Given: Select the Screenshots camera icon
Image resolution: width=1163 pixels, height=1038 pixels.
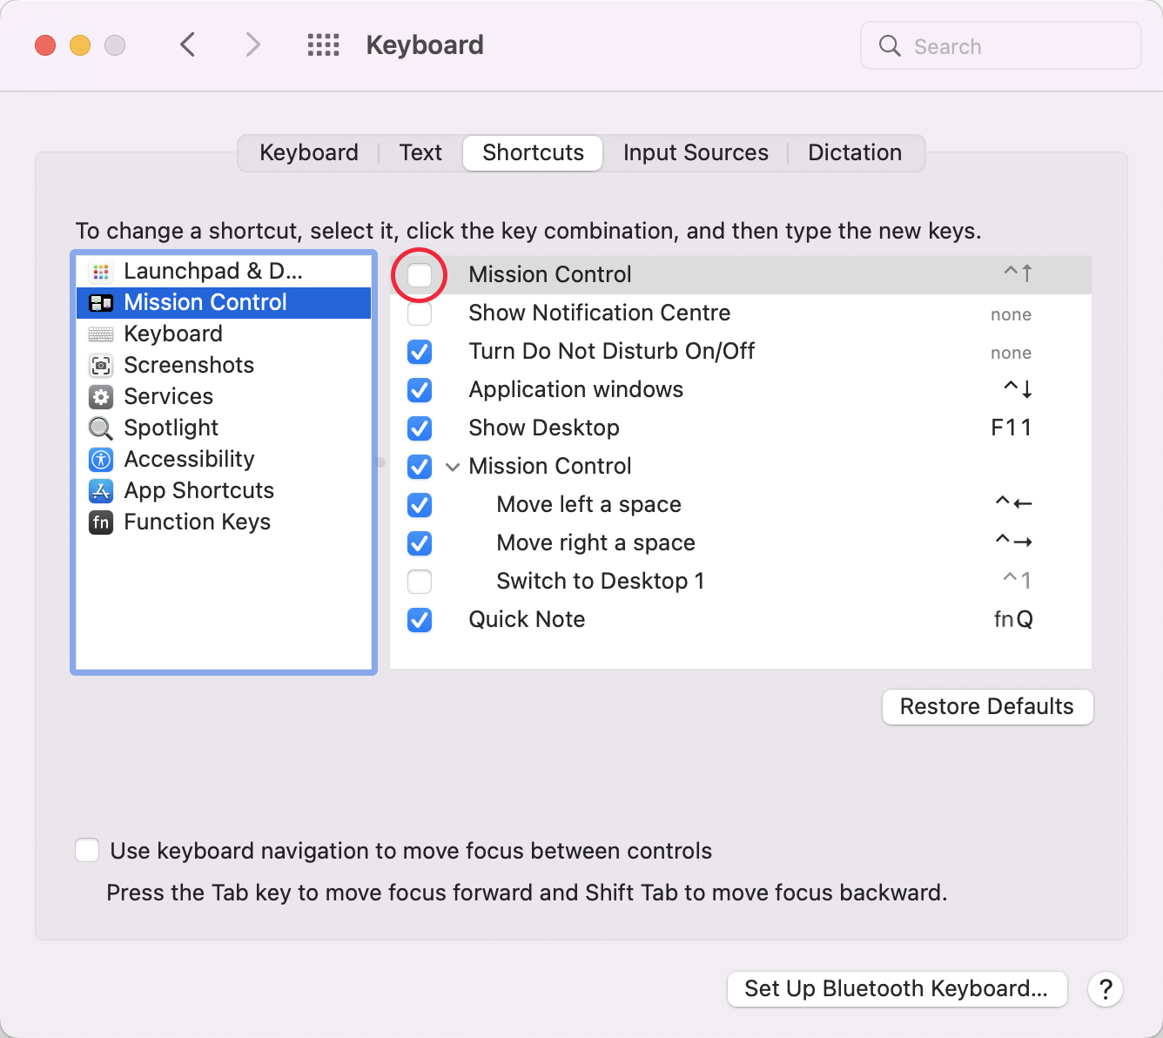Looking at the screenshot, I should [x=101, y=366].
